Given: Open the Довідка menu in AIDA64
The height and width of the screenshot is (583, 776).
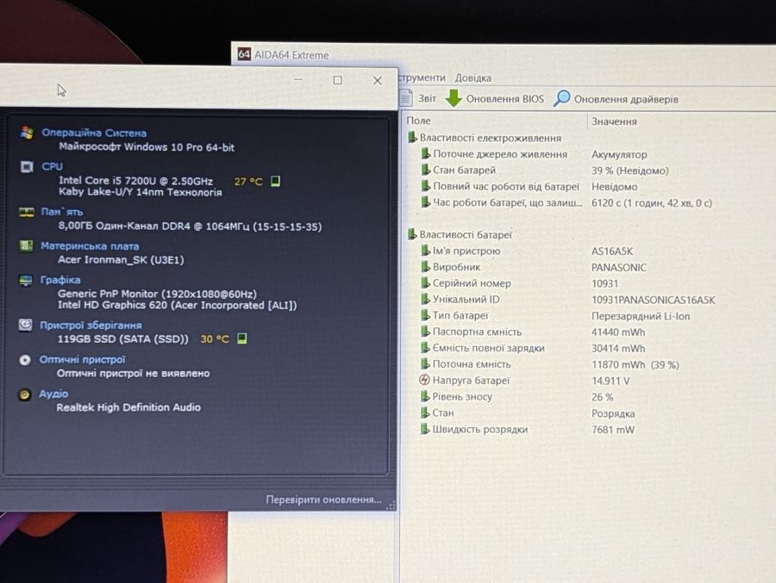Looking at the screenshot, I should tap(472, 78).
